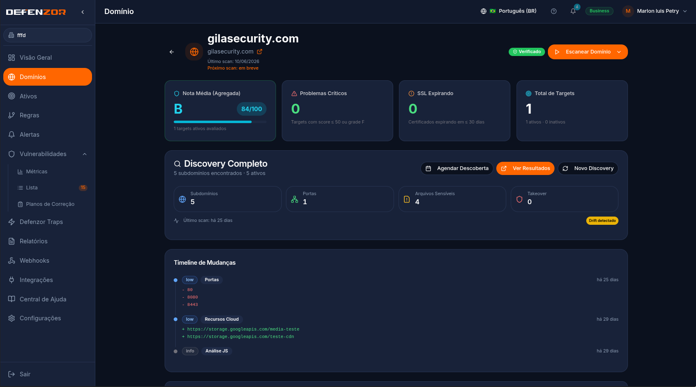Go back using the left arrow icon
This screenshot has height=387, width=696.
(172, 52)
